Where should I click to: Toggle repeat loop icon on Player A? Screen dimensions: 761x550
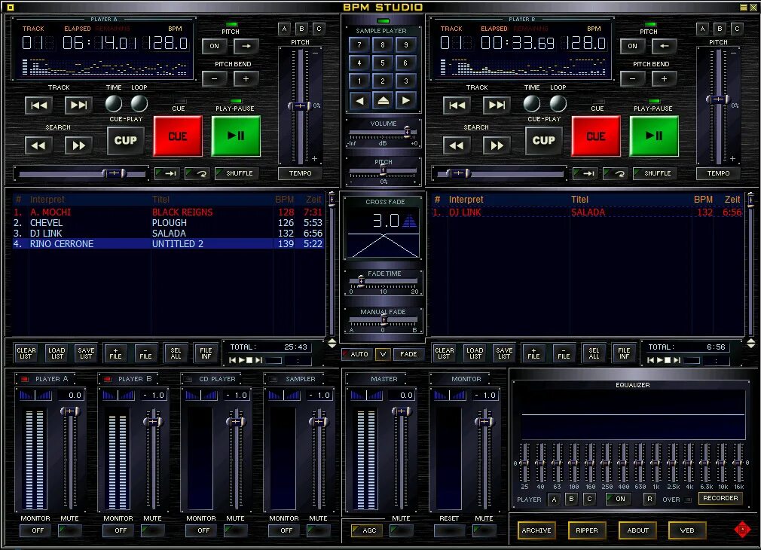pos(197,173)
